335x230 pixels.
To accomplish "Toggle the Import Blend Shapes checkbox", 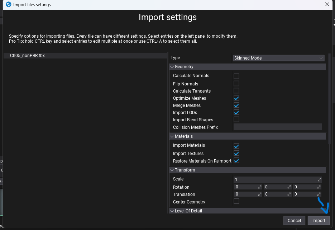I will [x=236, y=119].
